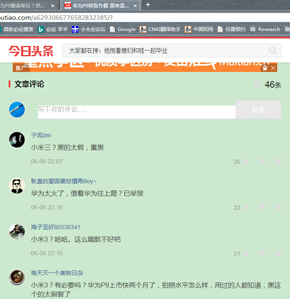The image size is (290, 299).
Task: Click the search magnifier icon
Action: pos(273,50)
